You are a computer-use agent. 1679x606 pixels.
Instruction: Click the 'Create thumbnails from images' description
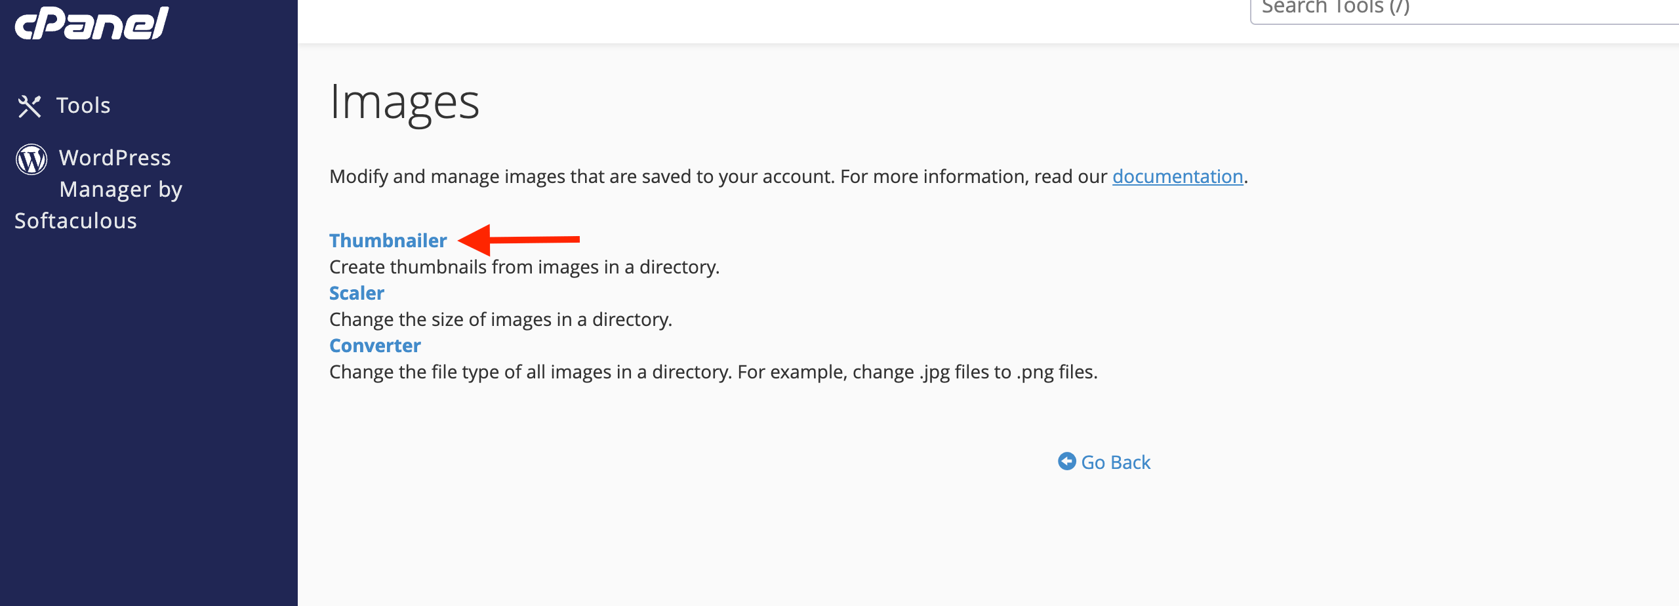pyautogui.click(x=525, y=267)
